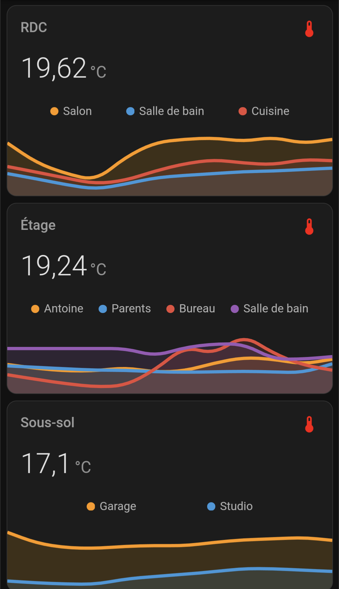Screen dimensions: 339x589
Task: Hide the Garage series in Sous-sol
Action: (x=112, y=506)
